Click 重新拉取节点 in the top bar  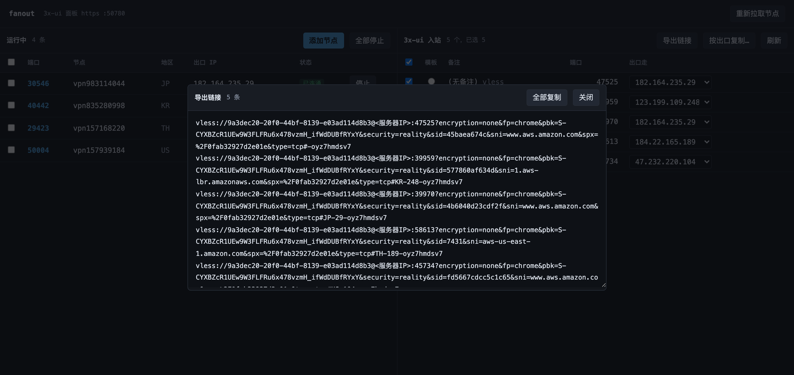pyautogui.click(x=757, y=14)
